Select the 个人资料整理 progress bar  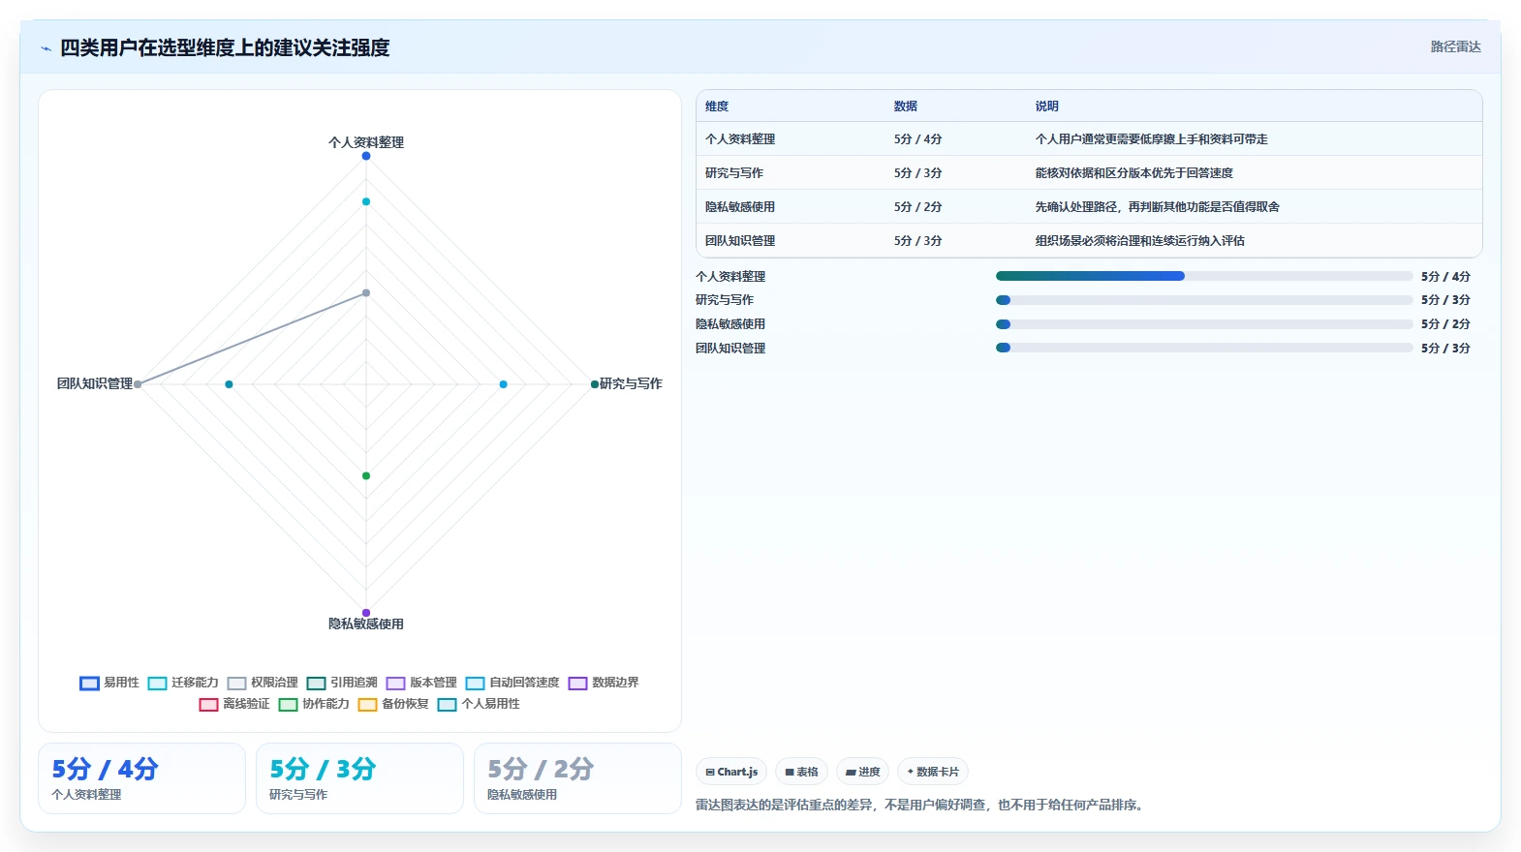[1203, 276]
